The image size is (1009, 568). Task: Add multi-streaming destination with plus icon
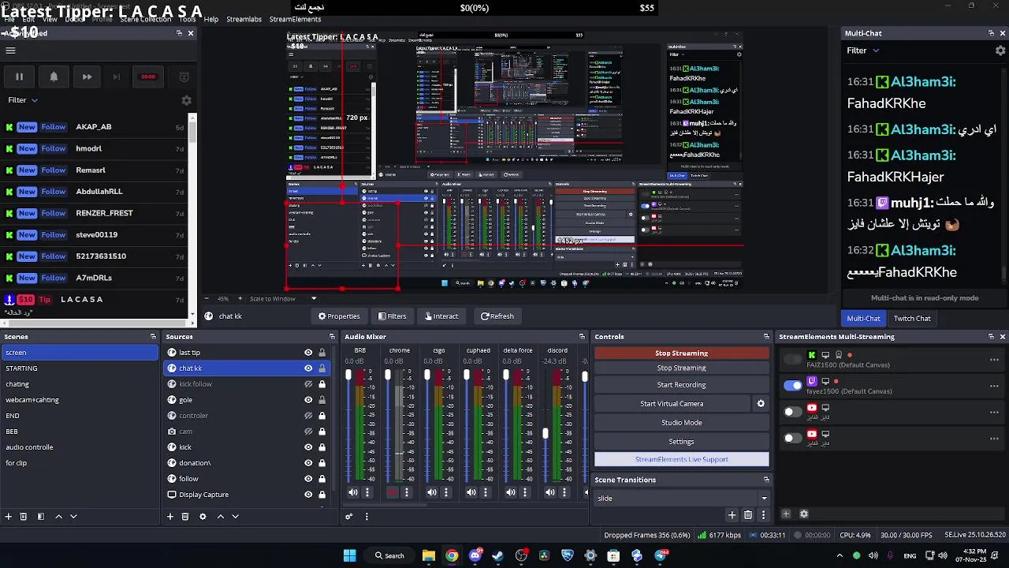pos(786,514)
